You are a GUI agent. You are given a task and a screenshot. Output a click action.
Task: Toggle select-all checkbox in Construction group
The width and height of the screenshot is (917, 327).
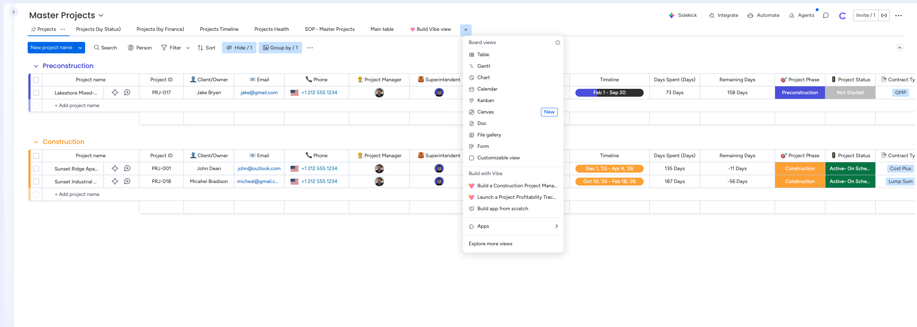click(x=36, y=156)
